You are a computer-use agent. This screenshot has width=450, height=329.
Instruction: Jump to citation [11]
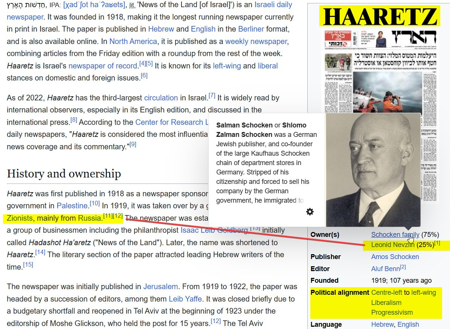(x=108, y=215)
